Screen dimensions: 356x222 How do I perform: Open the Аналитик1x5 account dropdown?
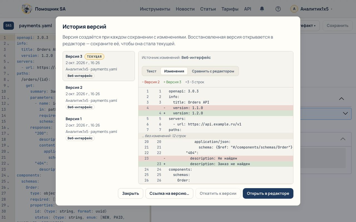pyautogui.click(x=311, y=9)
